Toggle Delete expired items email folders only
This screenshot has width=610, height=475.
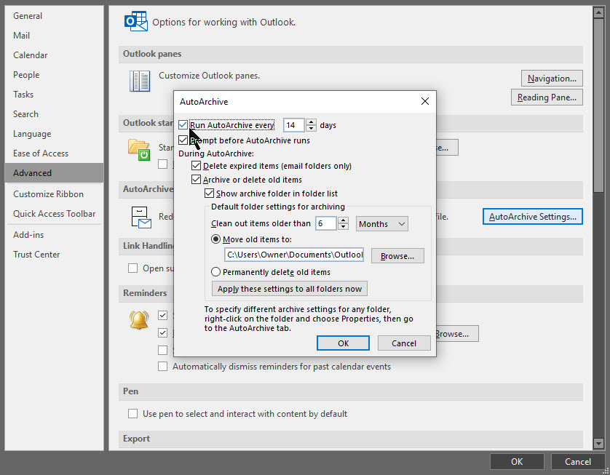[196, 165]
